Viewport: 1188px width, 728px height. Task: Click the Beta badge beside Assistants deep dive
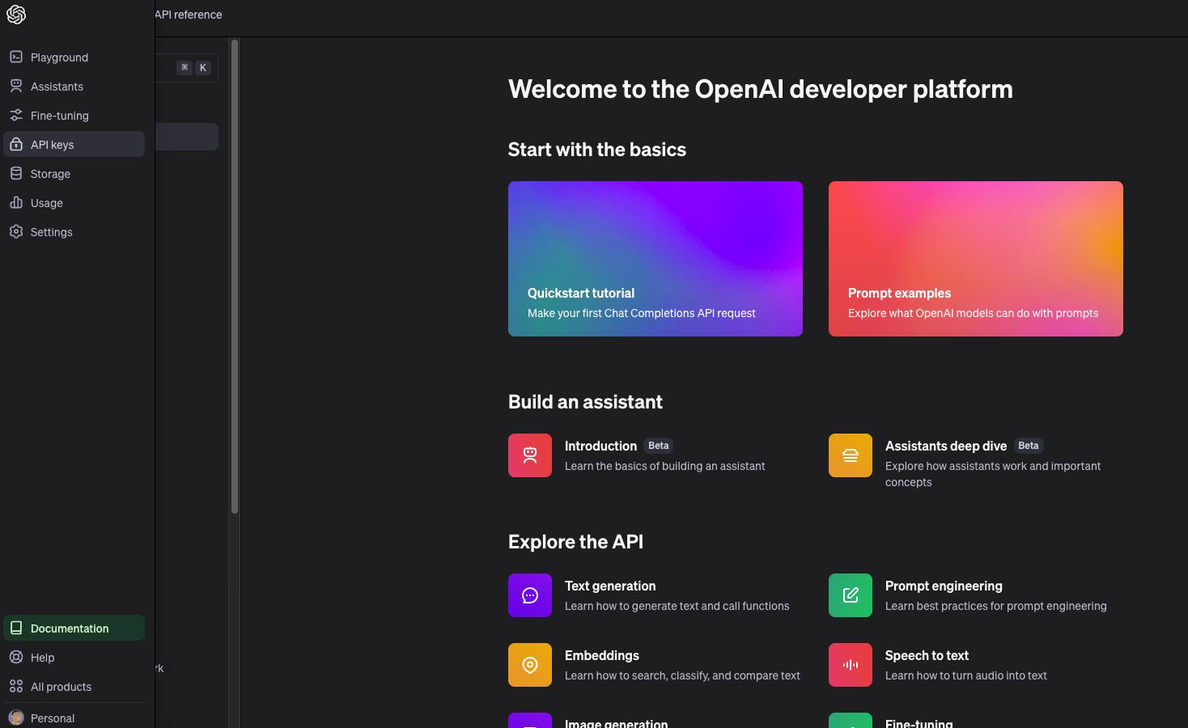click(1029, 446)
